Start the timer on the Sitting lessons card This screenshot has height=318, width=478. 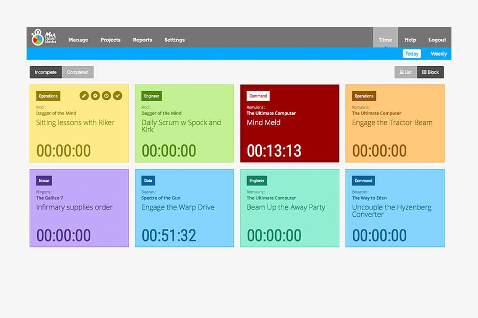[105, 95]
